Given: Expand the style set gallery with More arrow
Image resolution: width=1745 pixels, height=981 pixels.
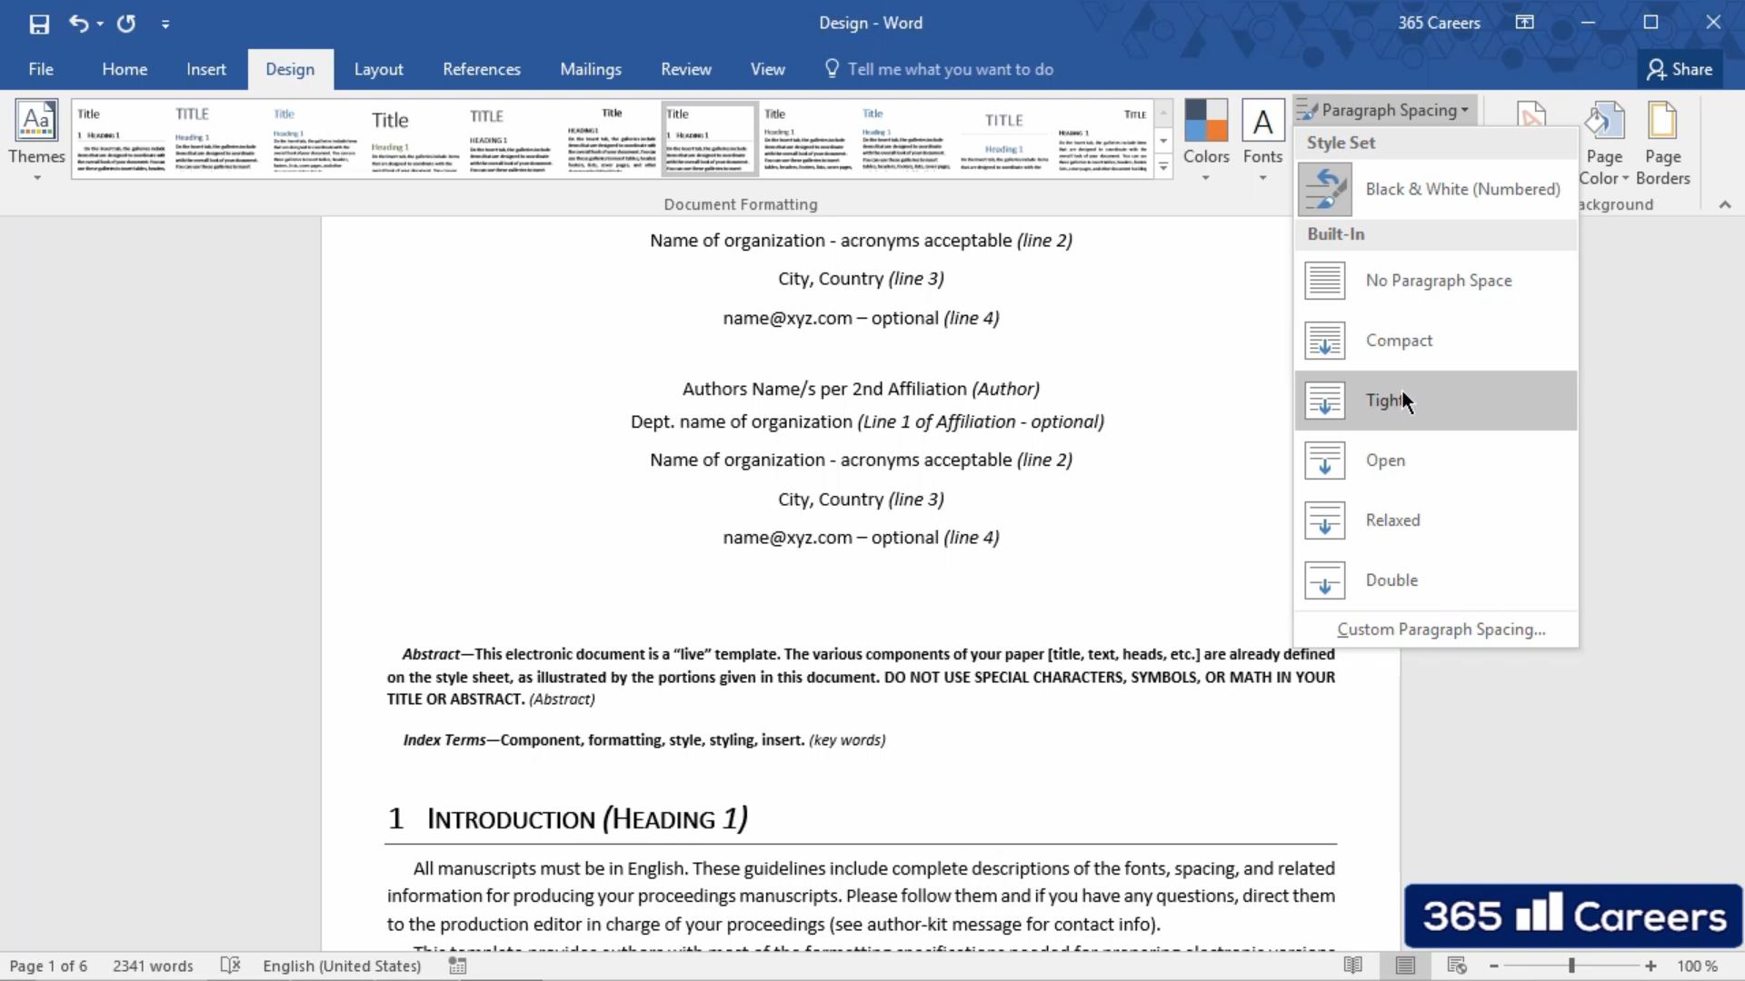Looking at the screenshot, I should click(1163, 166).
